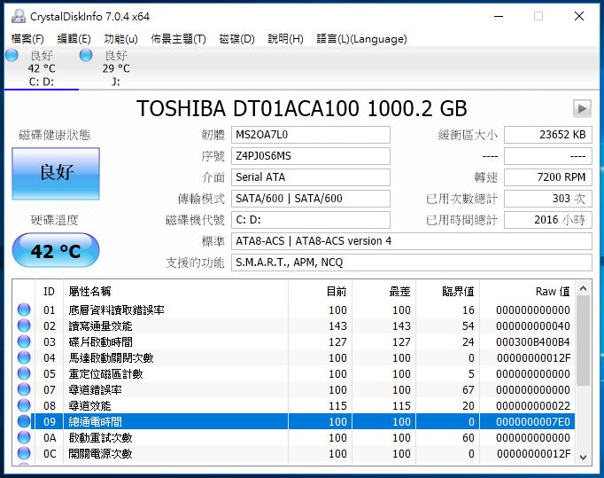The height and width of the screenshot is (478, 604).
Task: Select the row 讀寫通量效能
Action: coord(294,325)
